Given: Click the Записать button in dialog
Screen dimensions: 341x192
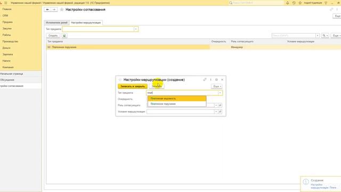Looking at the screenshot, I should point(157,86).
